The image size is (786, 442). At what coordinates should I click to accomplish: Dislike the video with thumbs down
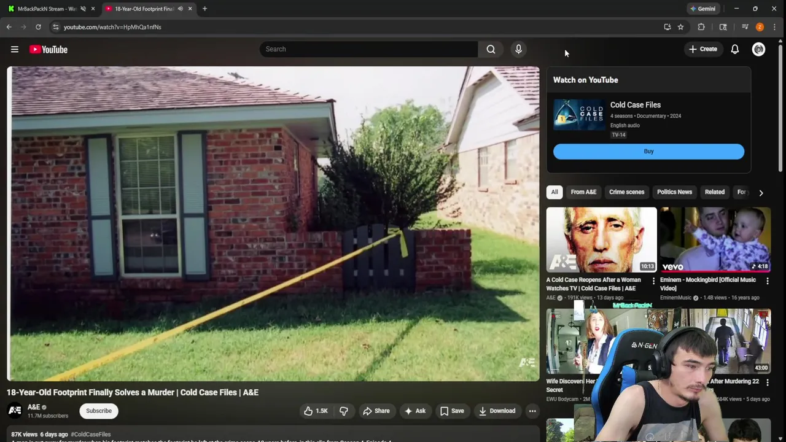[344, 411]
